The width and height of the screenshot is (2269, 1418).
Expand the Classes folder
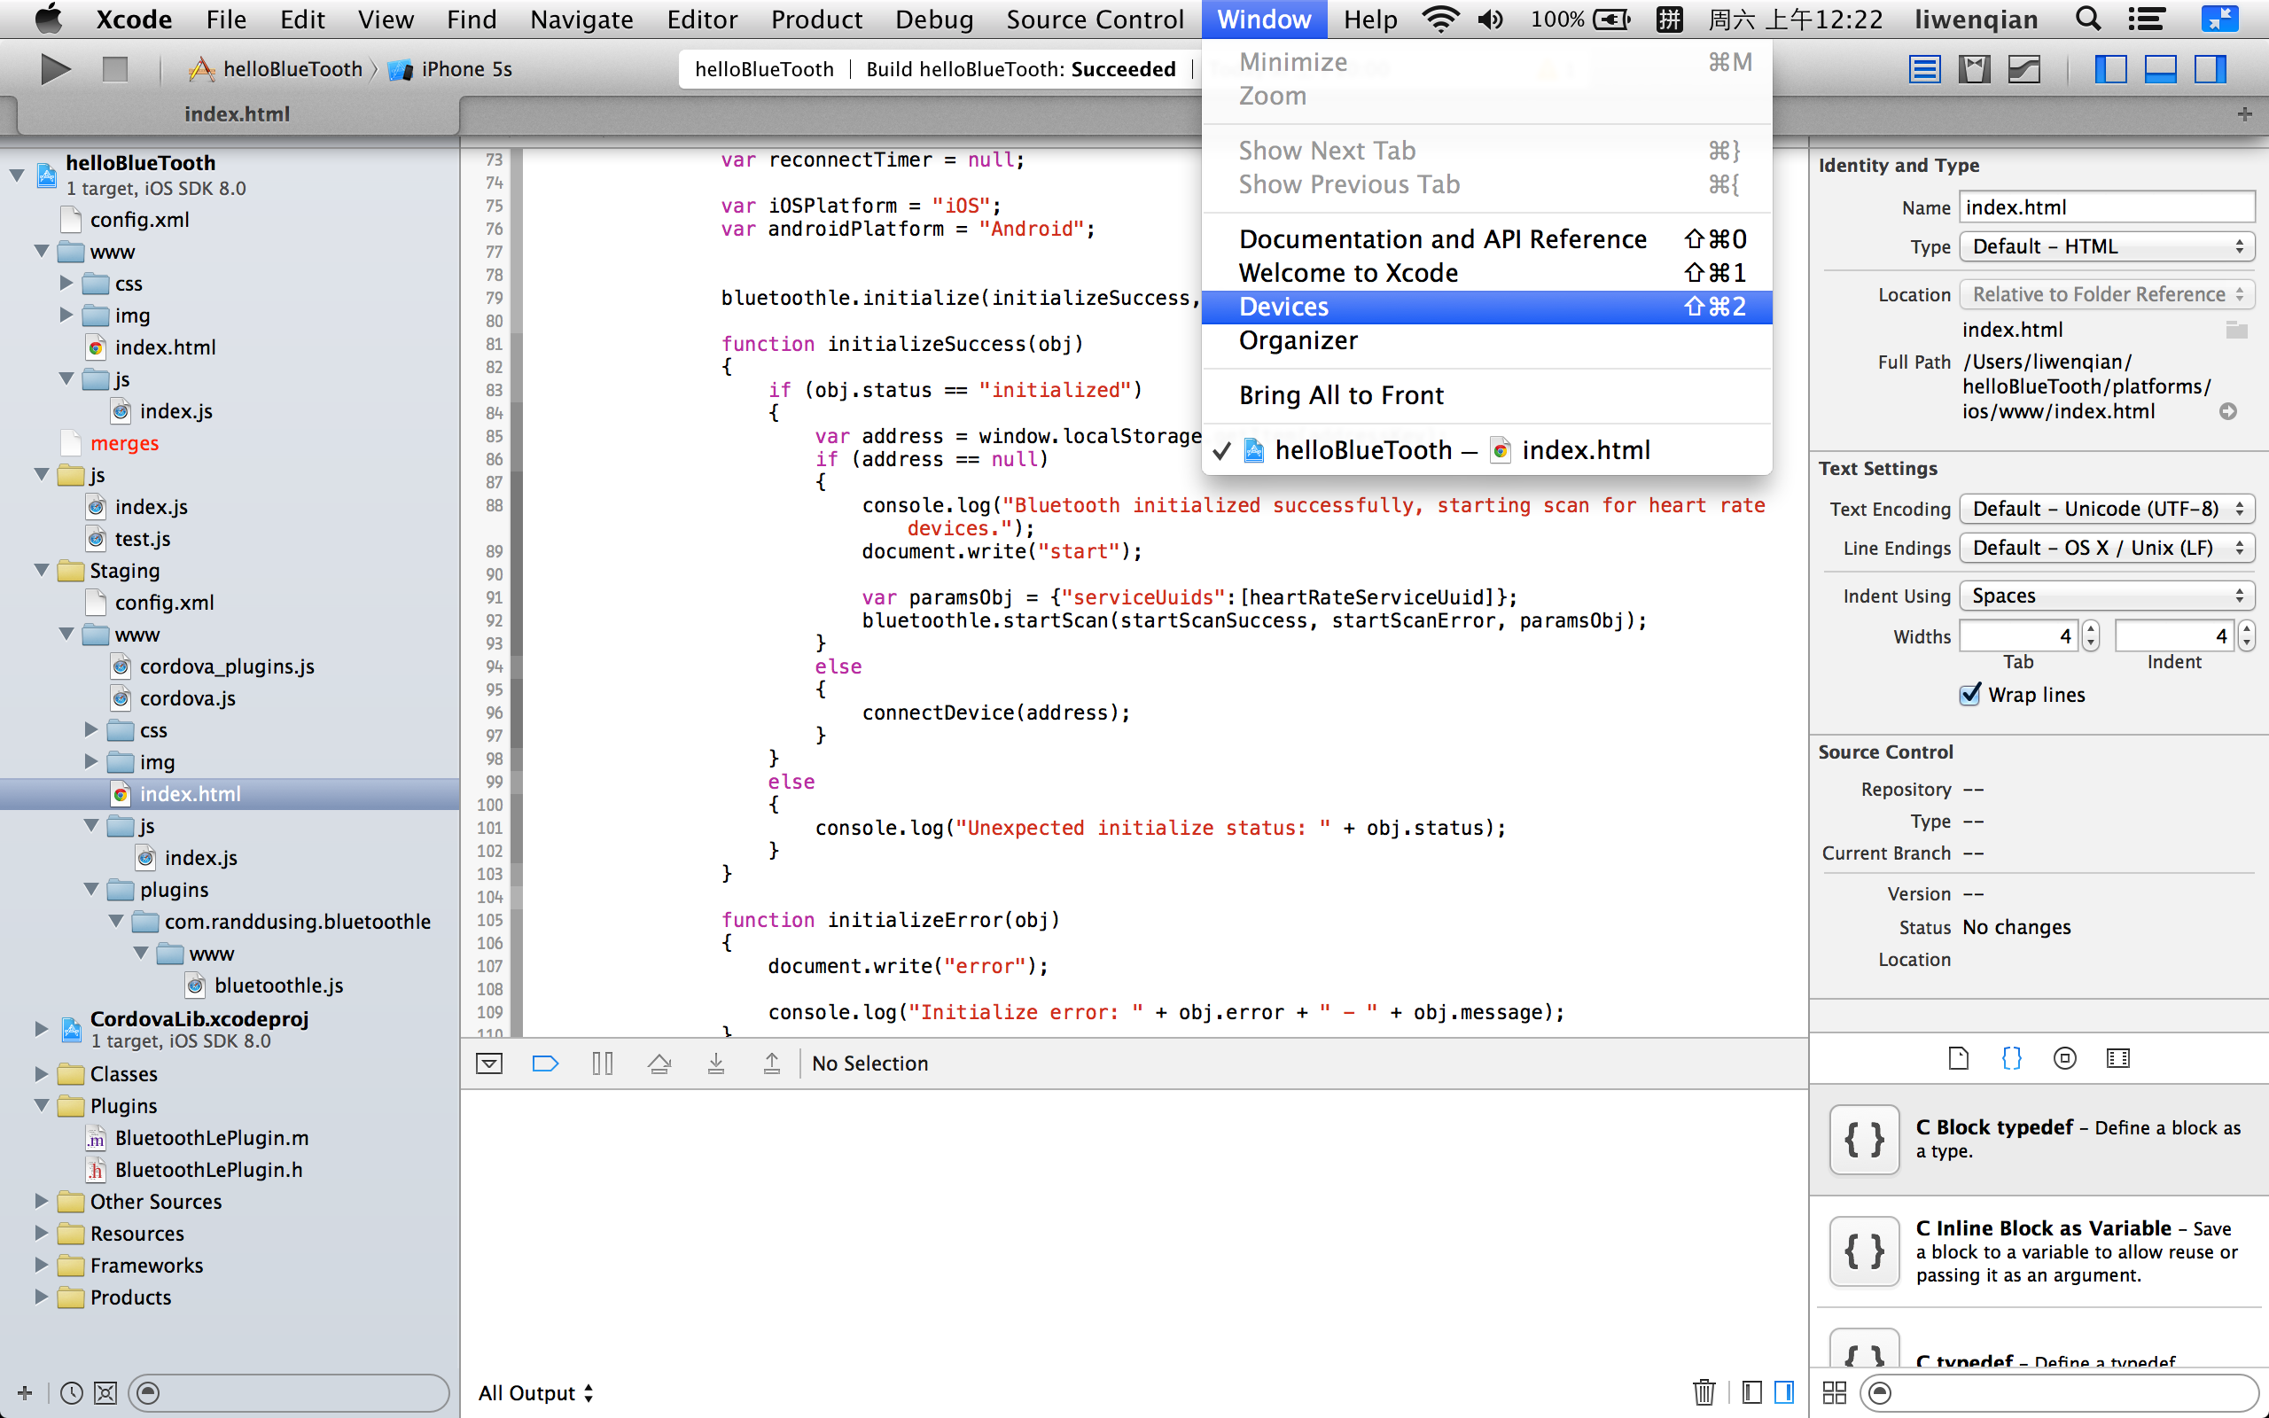43,1073
